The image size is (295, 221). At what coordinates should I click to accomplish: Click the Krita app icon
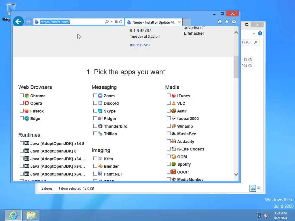pos(100,159)
